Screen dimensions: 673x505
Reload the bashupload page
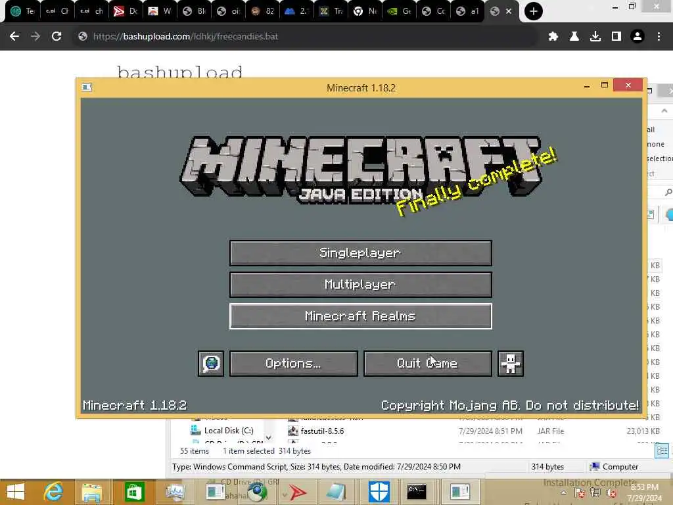(57, 37)
